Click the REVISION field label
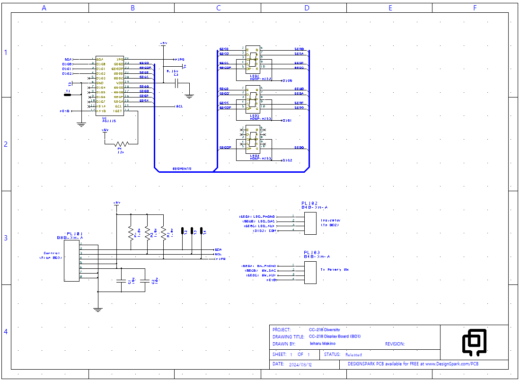520x381 pixels. tap(395, 344)
